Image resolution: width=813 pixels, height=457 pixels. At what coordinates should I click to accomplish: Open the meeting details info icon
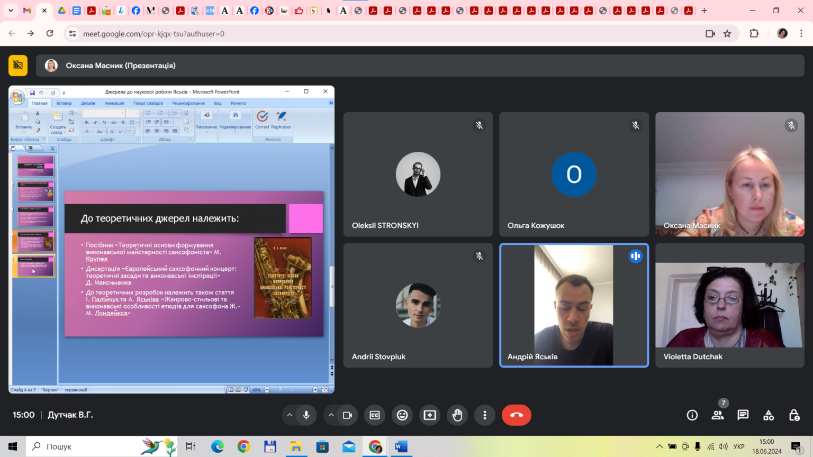[x=692, y=415]
